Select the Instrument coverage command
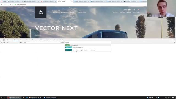This screenshot has height=99, width=176. coord(88,48)
